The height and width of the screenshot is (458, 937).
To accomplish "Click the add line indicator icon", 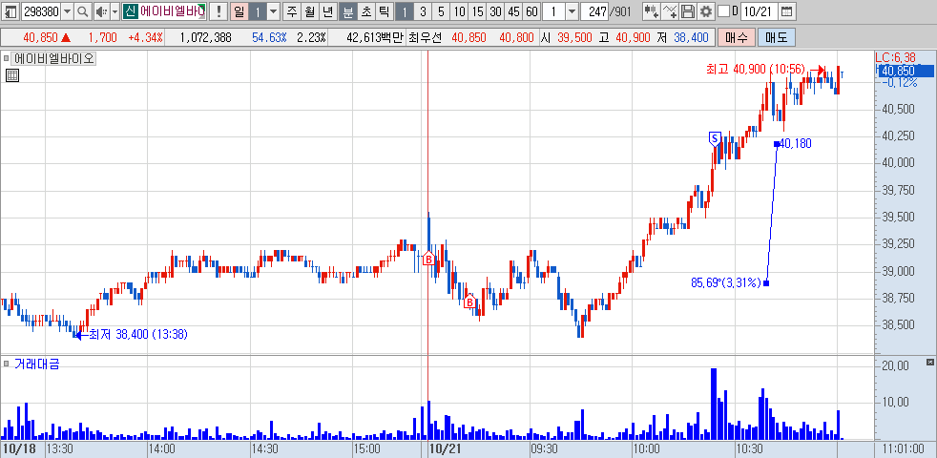I will point(670,11).
